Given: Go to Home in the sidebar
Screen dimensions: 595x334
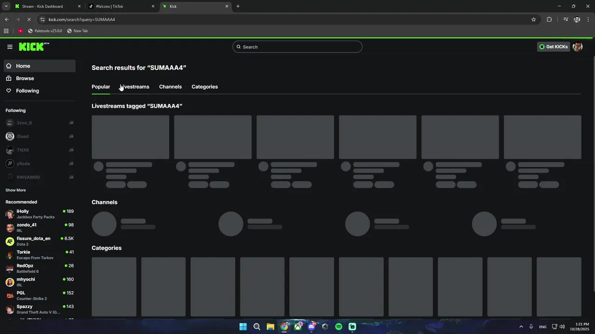Looking at the screenshot, I should pyautogui.click(x=40, y=66).
